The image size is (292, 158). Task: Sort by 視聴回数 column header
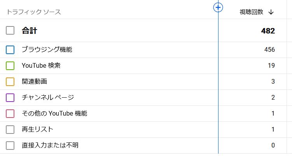point(251,12)
